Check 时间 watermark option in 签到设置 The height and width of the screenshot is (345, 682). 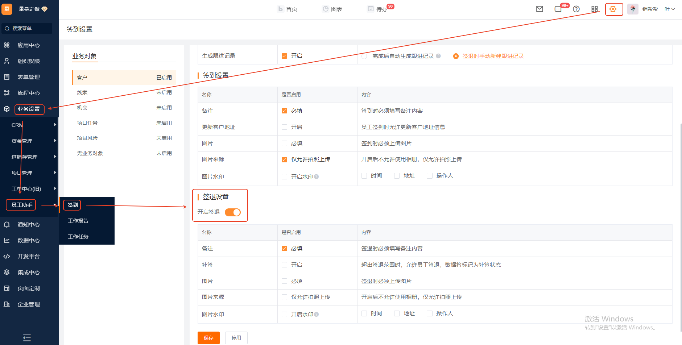coord(364,176)
